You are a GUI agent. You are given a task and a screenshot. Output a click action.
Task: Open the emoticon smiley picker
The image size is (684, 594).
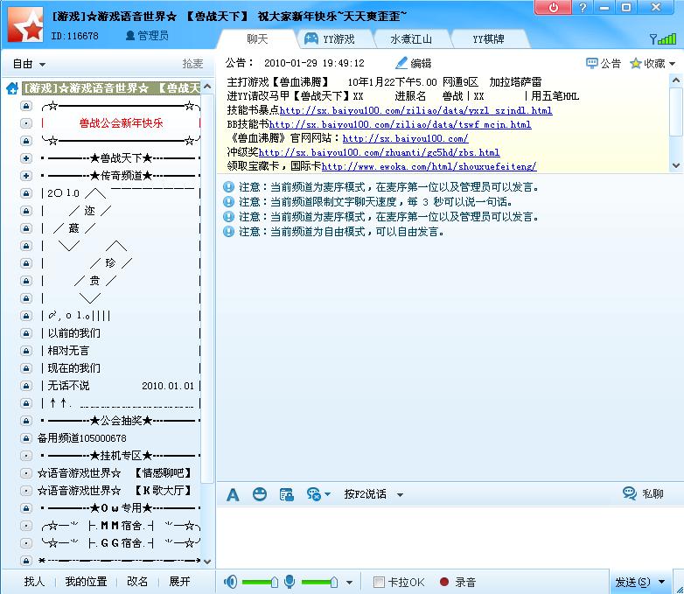point(259,494)
